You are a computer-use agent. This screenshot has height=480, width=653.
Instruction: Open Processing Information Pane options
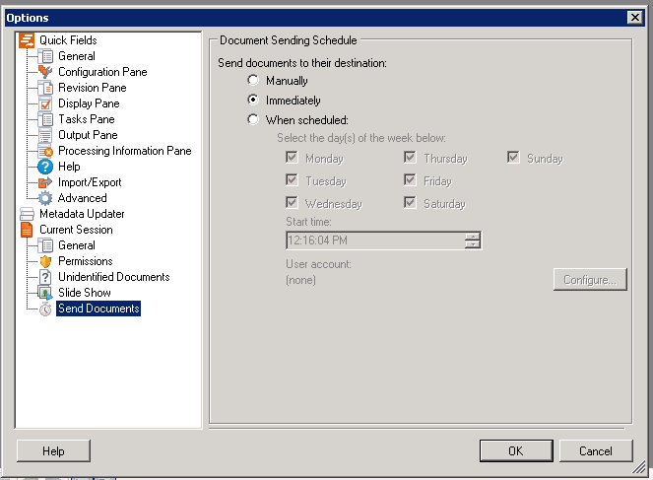point(124,151)
